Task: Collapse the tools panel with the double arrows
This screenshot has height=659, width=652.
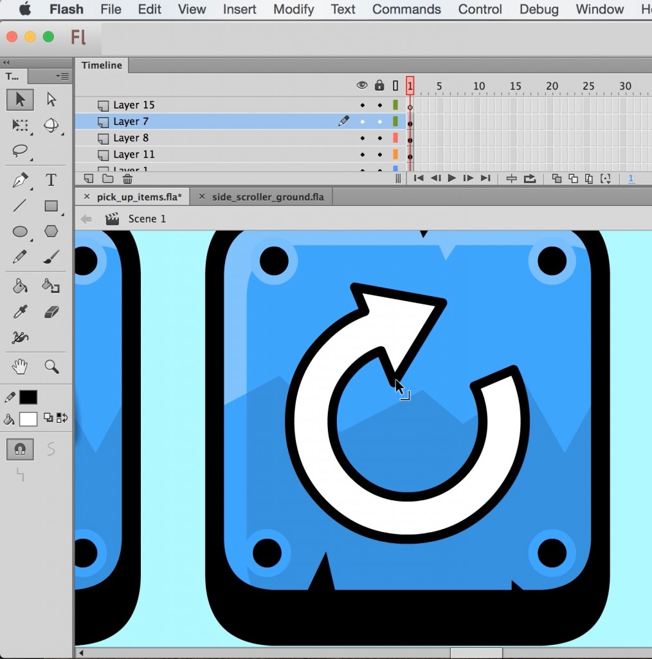Action: 7,62
